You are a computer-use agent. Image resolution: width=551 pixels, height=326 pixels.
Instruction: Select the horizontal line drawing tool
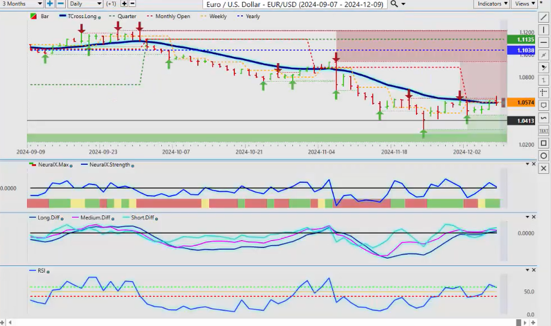[x=543, y=41]
